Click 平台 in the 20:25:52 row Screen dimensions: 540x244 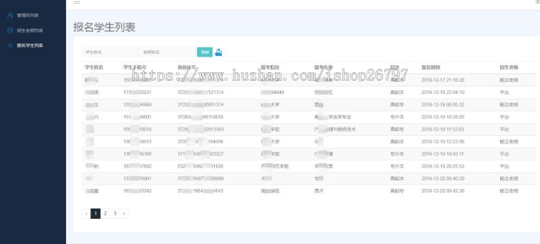tap(504, 166)
